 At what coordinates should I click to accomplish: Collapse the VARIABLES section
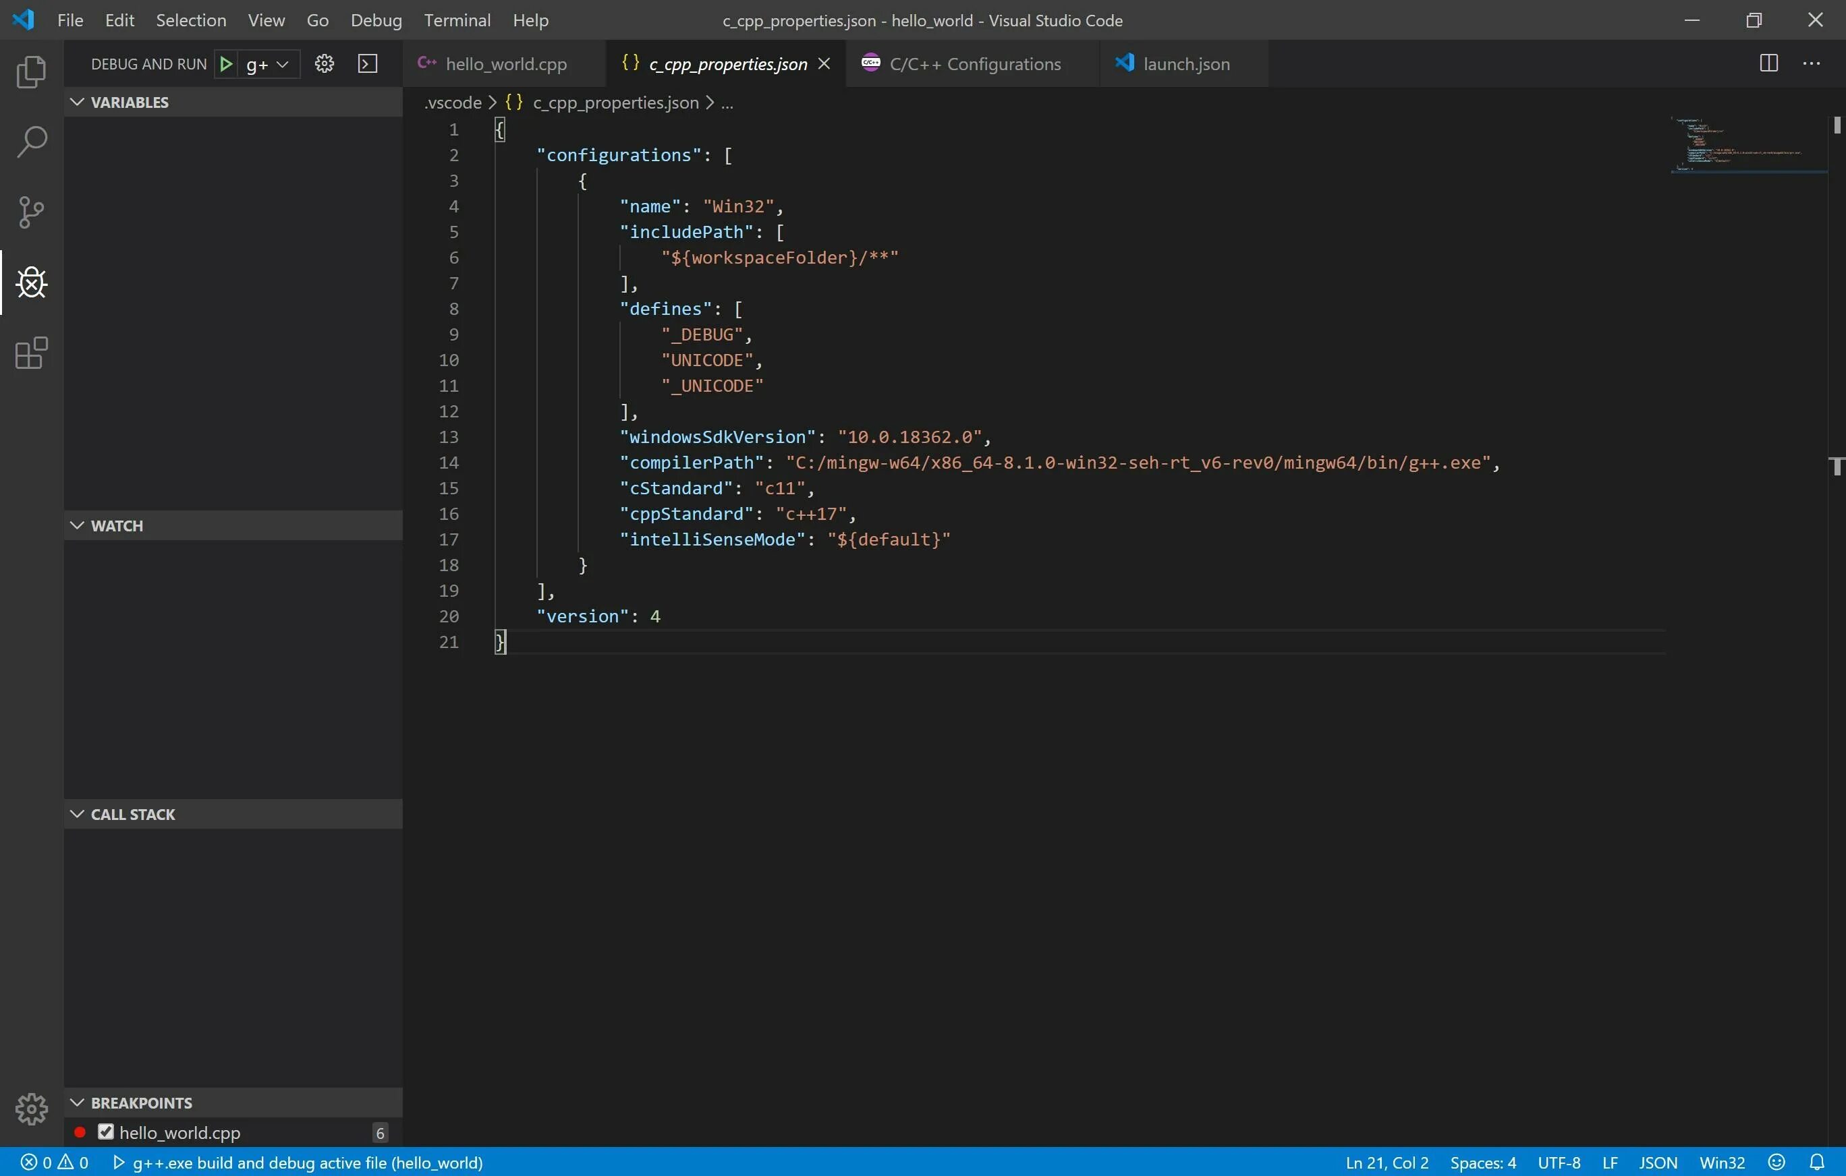point(78,102)
